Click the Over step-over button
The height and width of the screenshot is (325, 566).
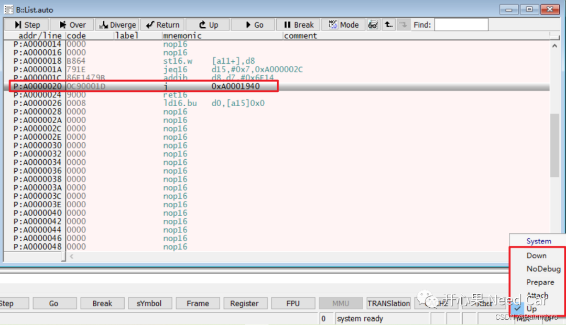(72, 25)
